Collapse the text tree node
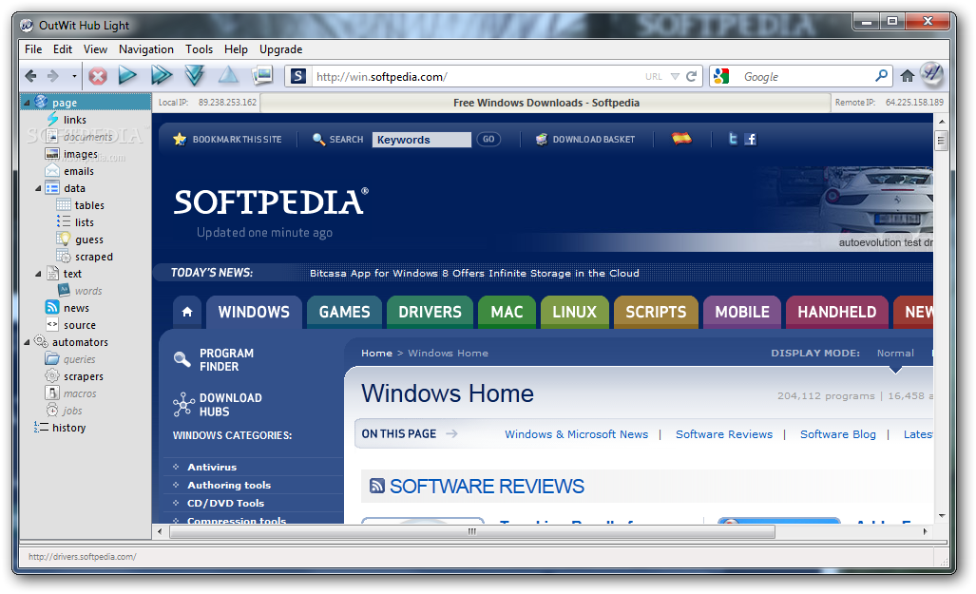 (38, 274)
